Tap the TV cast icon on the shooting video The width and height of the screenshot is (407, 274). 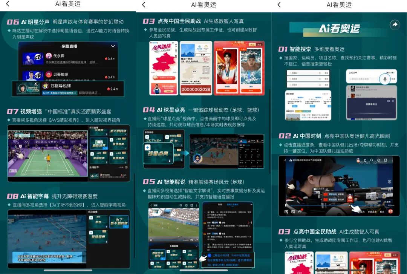click(389, 182)
